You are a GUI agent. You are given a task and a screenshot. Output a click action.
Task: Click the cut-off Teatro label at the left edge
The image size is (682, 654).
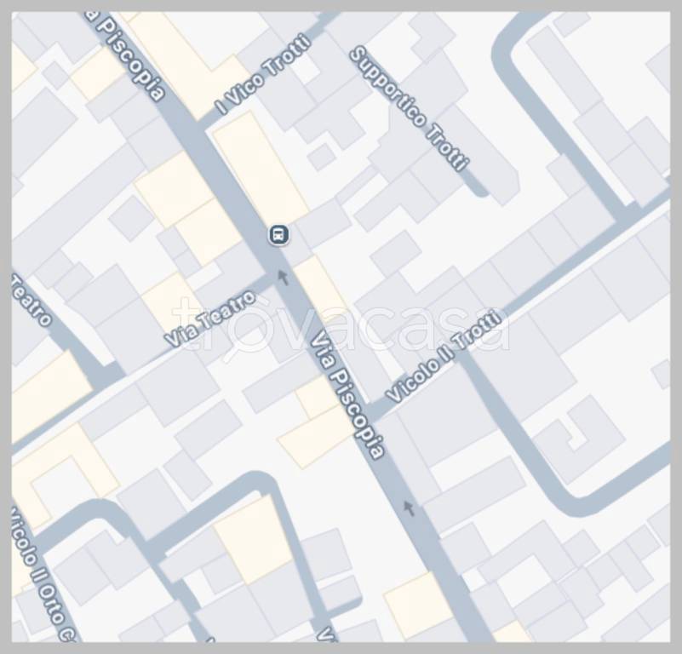pos(31,300)
